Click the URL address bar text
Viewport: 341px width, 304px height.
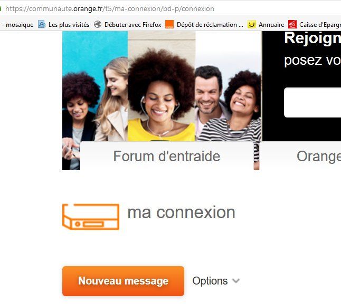pos(110,8)
